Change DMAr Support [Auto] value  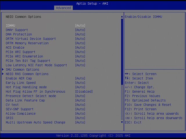80,30
